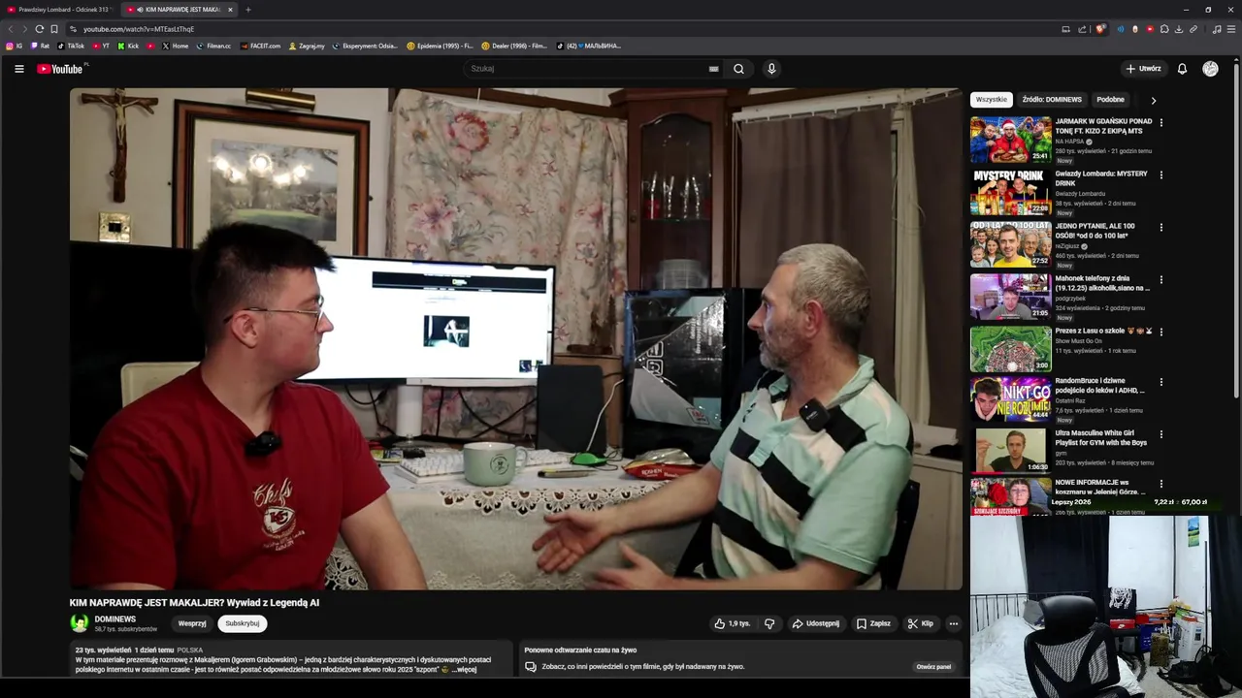This screenshot has width=1242, height=698.
Task: Open the TikTok bookmark
Action: tap(71, 46)
